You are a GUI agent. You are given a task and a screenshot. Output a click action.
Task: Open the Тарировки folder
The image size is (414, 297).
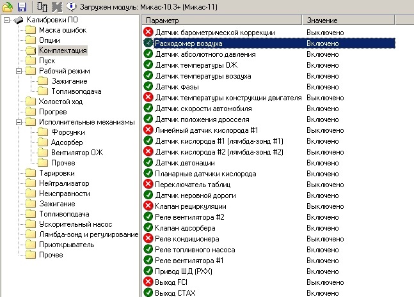click(57, 173)
